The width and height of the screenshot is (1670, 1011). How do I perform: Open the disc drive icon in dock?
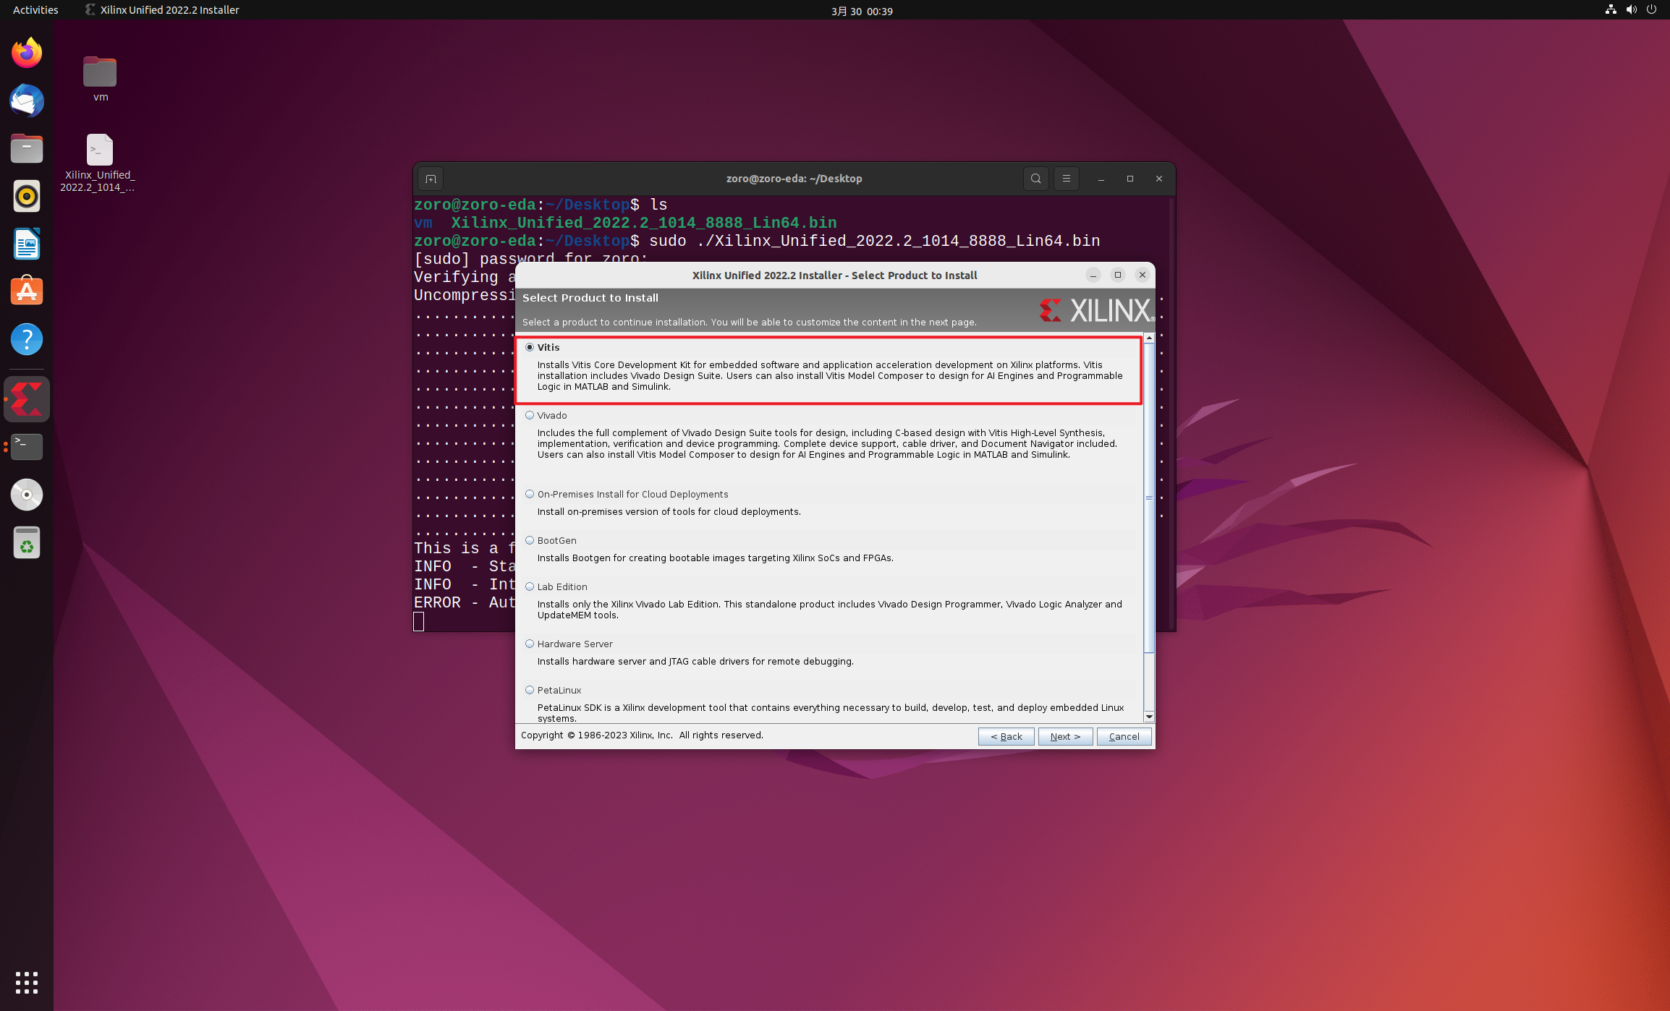[27, 495]
